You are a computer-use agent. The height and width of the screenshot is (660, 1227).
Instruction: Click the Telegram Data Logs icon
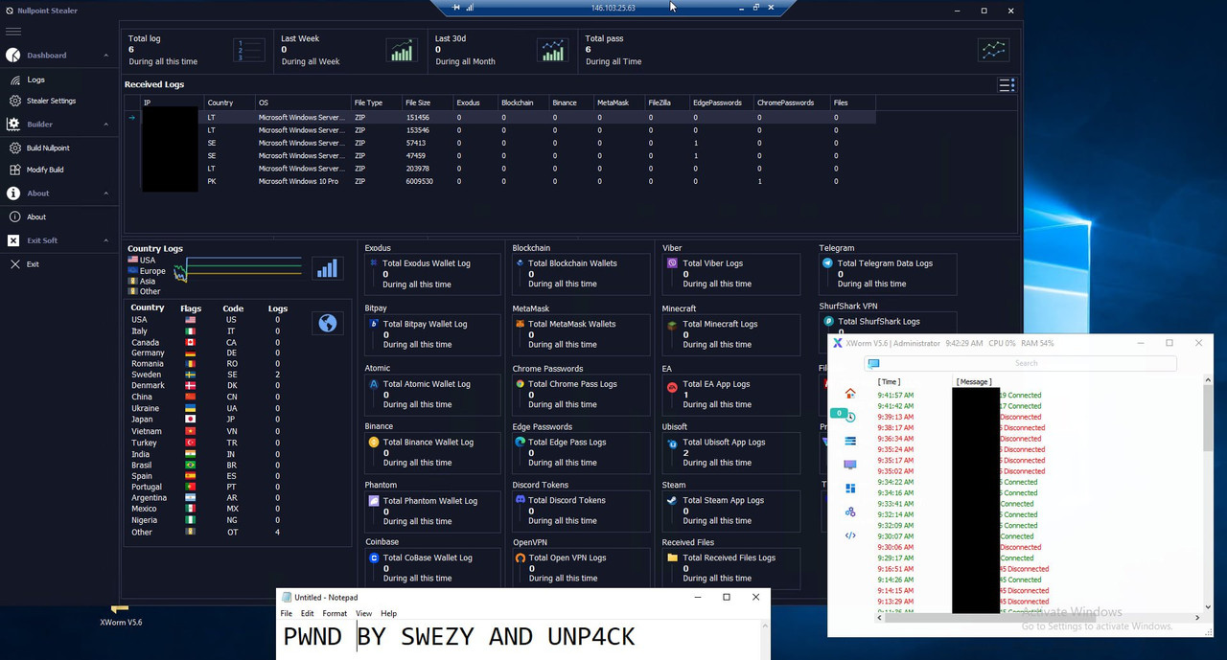point(828,262)
